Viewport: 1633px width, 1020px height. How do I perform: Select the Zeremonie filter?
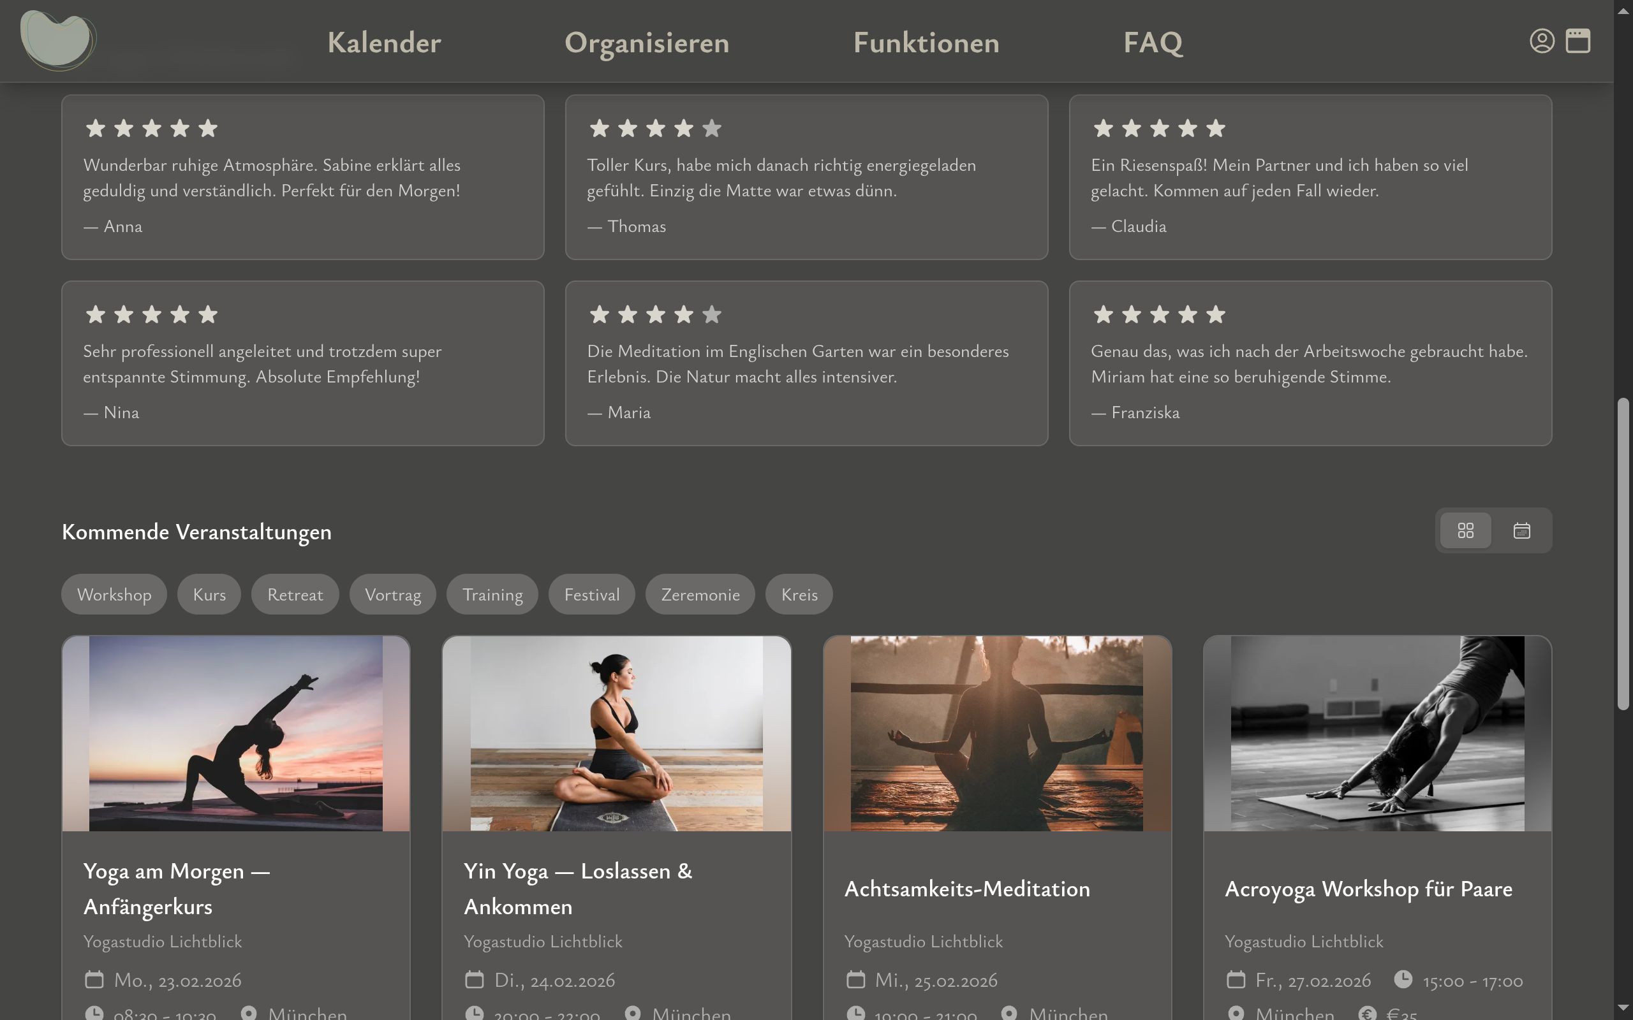(x=700, y=594)
